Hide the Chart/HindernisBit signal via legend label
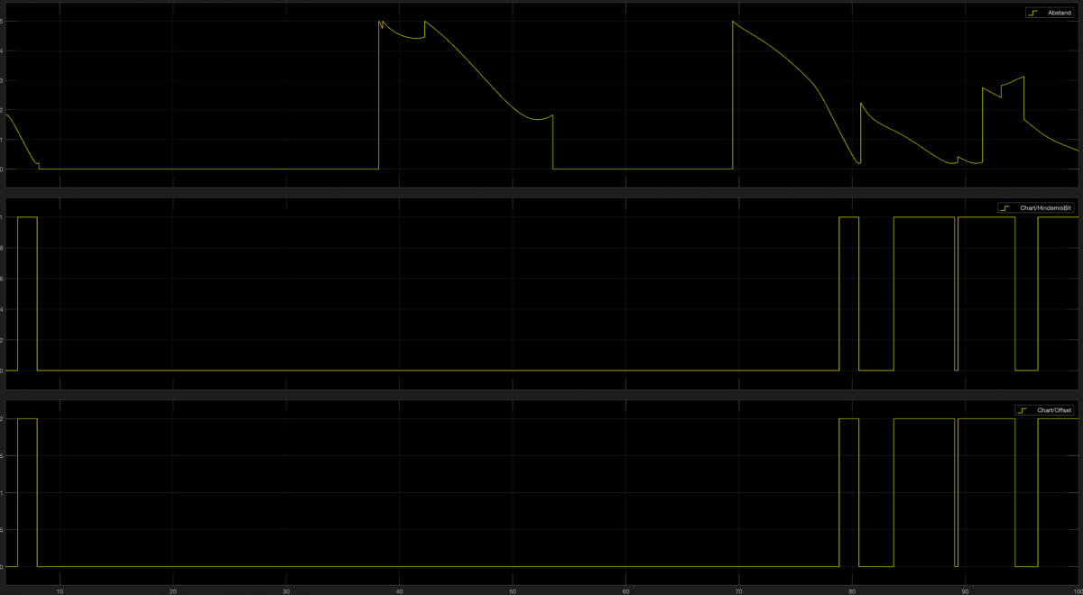The height and width of the screenshot is (595, 1083). (1046, 208)
